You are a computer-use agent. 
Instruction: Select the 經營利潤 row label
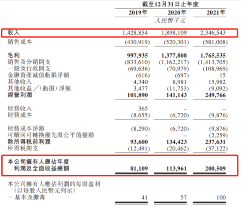(x=20, y=95)
